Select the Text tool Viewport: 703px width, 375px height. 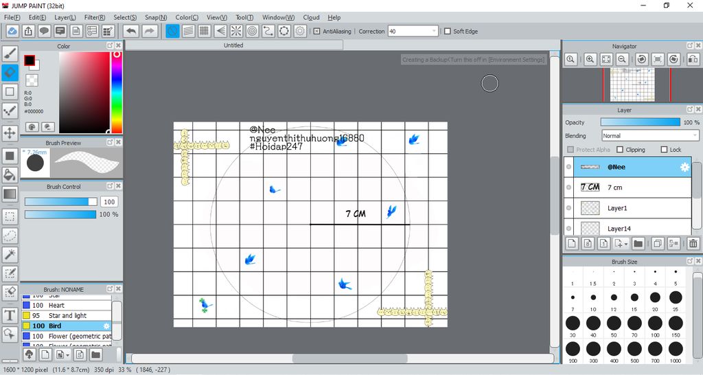(10, 315)
